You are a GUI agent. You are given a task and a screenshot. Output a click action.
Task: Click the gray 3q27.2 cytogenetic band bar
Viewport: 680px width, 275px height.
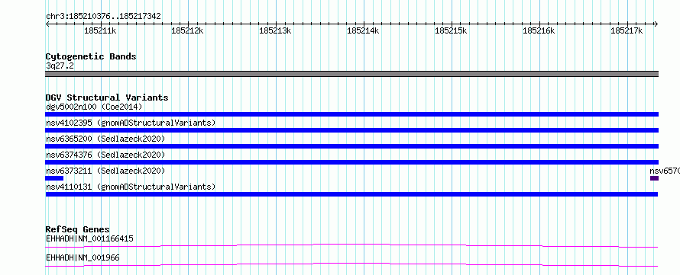pyautogui.click(x=351, y=74)
